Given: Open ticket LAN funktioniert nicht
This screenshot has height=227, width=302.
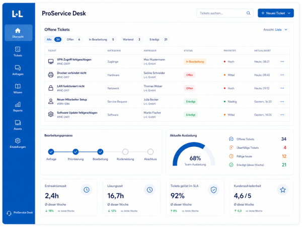Looking at the screenshot, I should [70, 86].
